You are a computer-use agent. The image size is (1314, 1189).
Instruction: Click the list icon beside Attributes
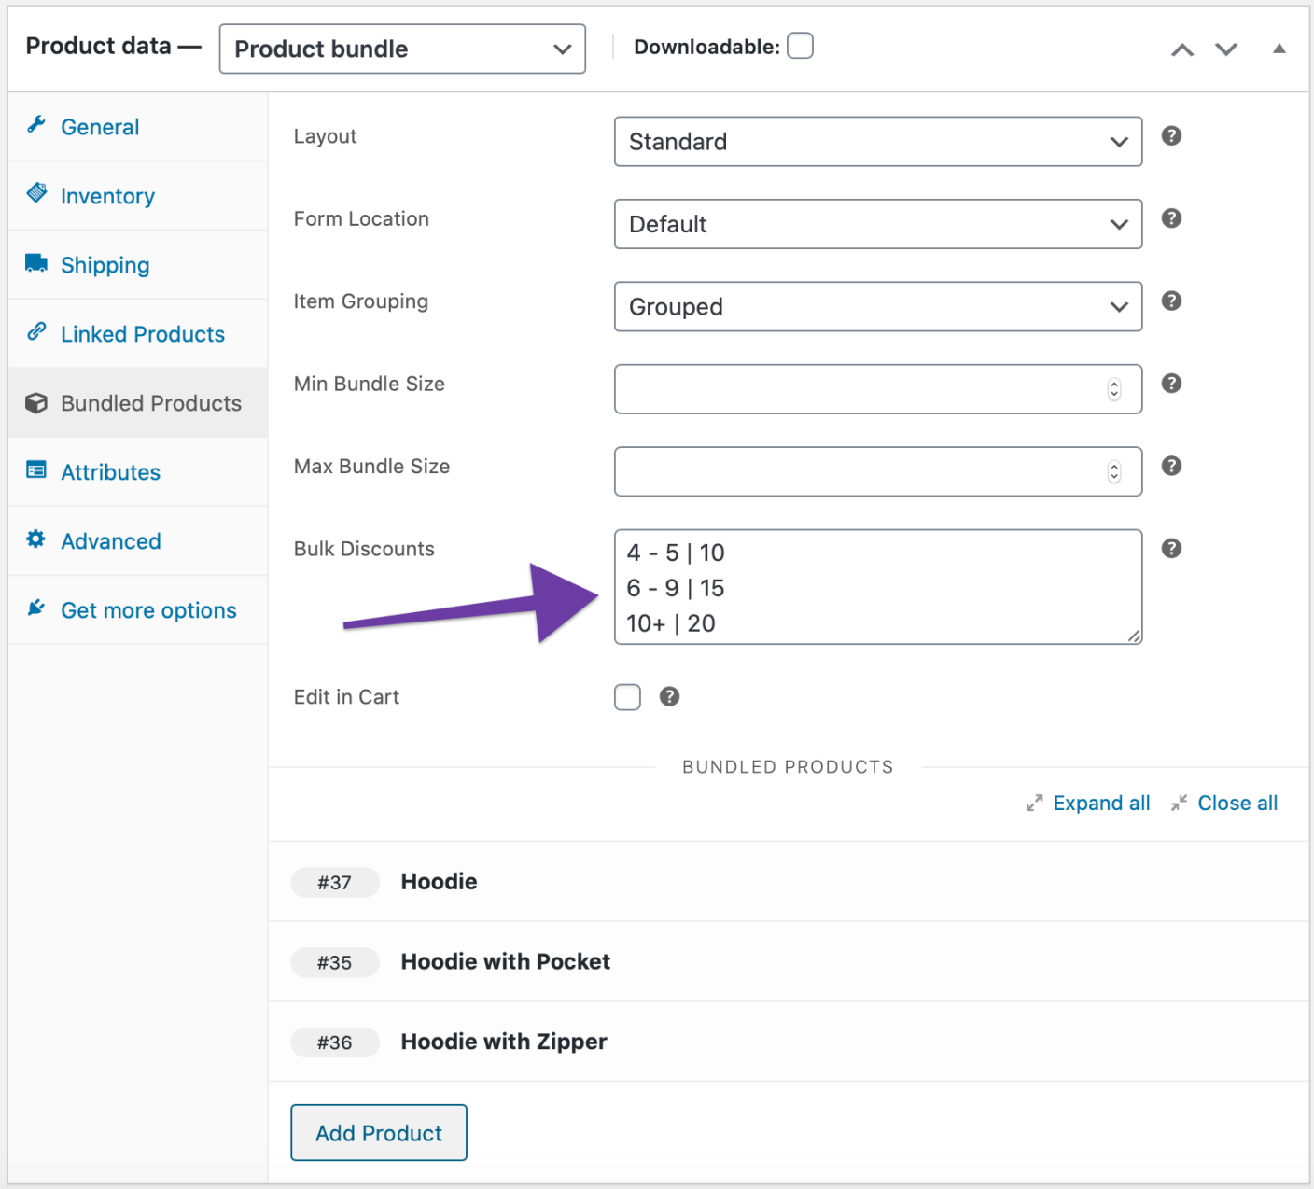click(x=36, y=469)
